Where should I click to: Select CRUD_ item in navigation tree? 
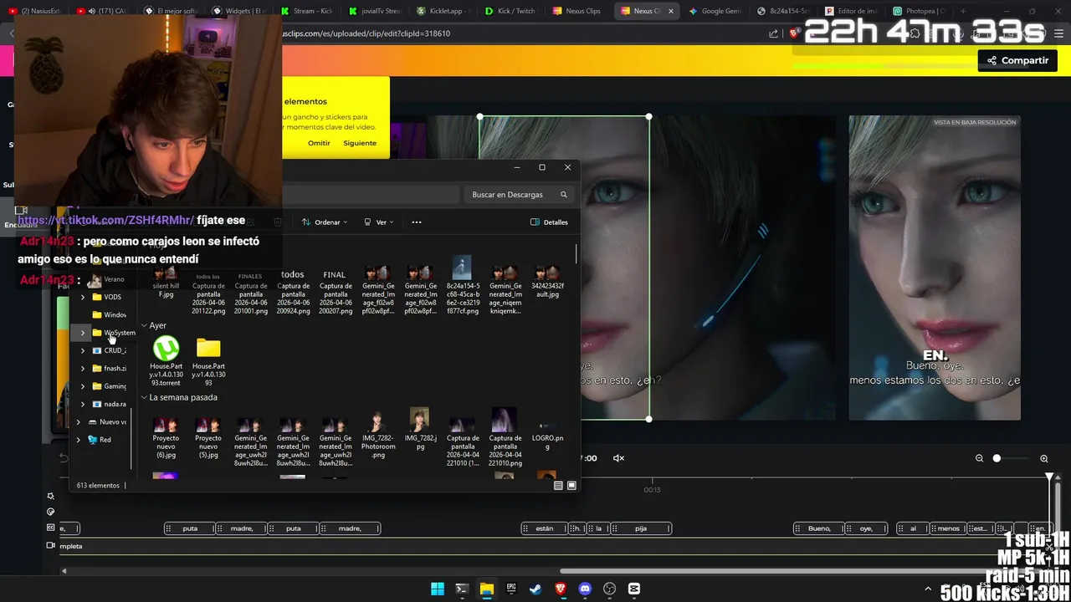point(109,351)
